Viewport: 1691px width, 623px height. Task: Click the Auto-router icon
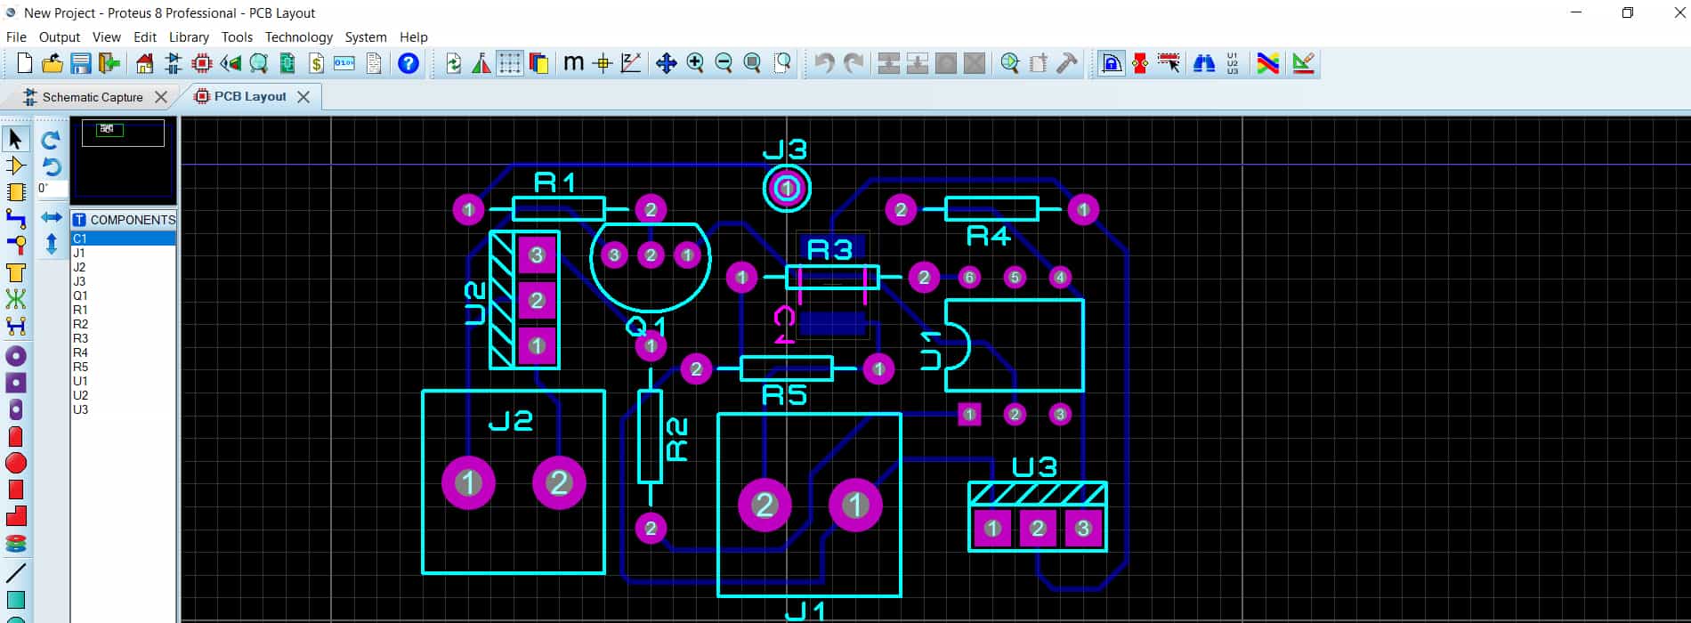(1267, 63)
